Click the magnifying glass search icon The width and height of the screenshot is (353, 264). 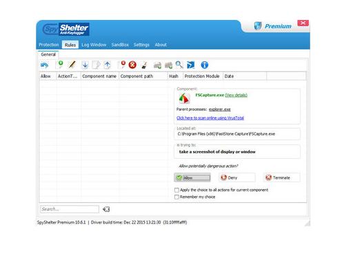point(179,65)
